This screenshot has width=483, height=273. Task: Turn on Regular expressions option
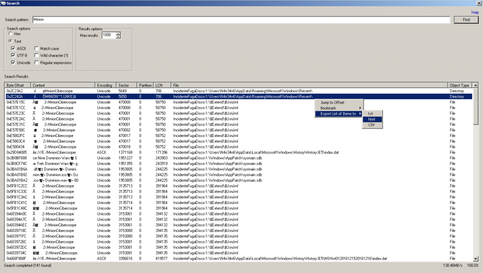[37, 63]
